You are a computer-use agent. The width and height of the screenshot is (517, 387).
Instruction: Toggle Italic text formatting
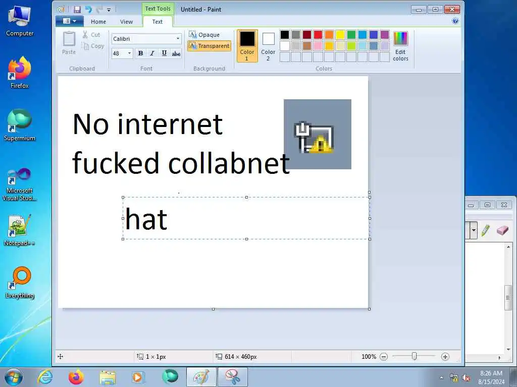(x=152, y=53)
